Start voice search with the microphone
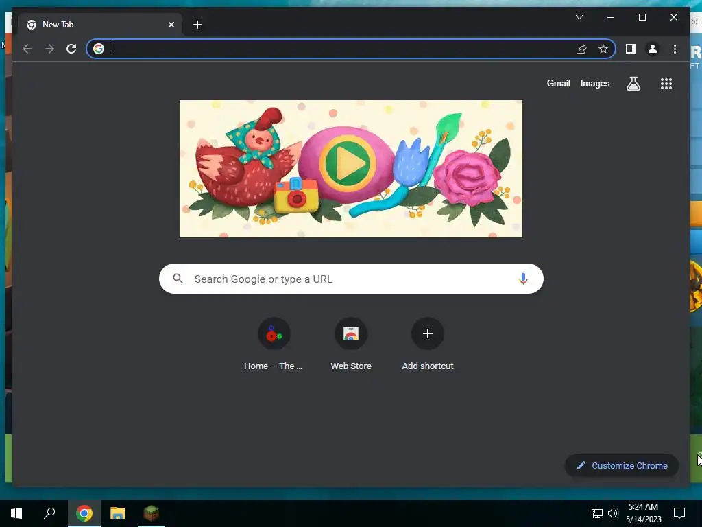This screenshot has width=702, height=527. click(x=523, y=279)
